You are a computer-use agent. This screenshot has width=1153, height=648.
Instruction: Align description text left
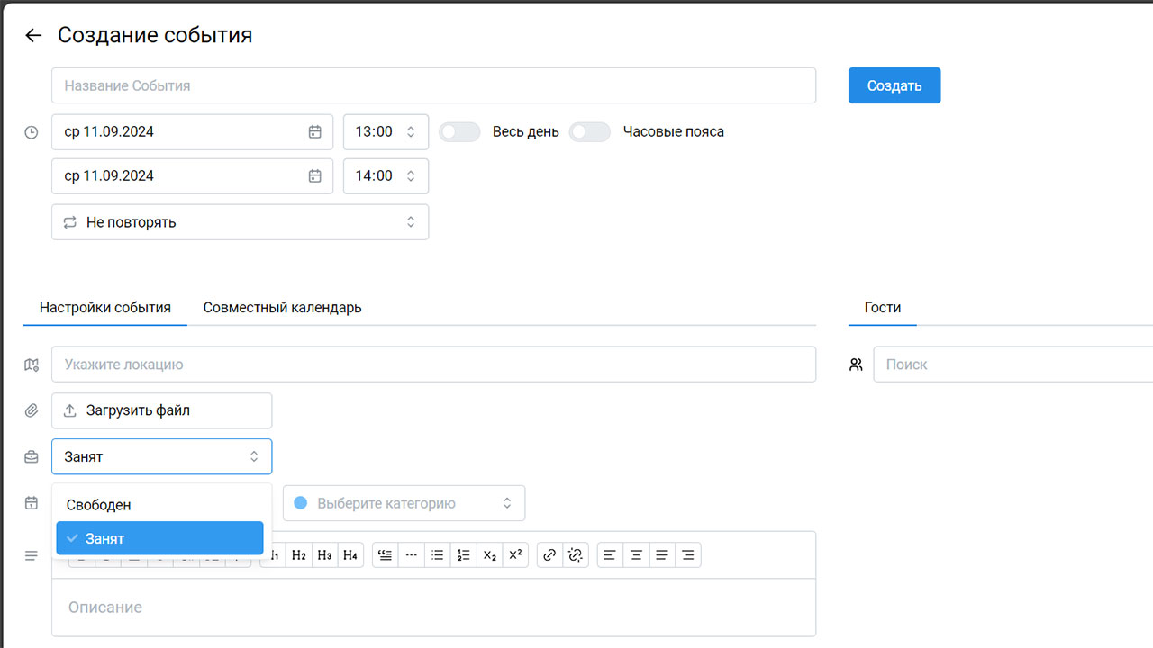pos(610,555)
